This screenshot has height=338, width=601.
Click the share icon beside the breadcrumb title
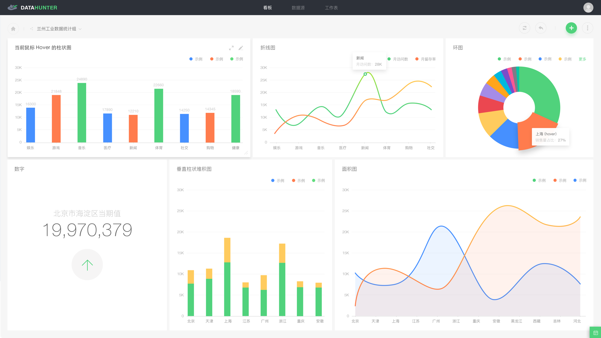pos(31,29)
